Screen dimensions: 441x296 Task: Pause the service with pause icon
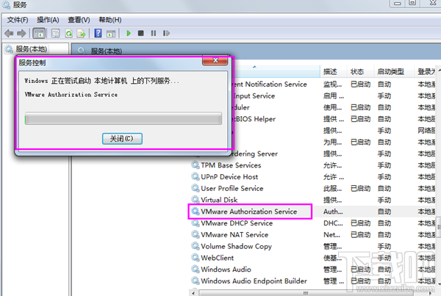154,33
